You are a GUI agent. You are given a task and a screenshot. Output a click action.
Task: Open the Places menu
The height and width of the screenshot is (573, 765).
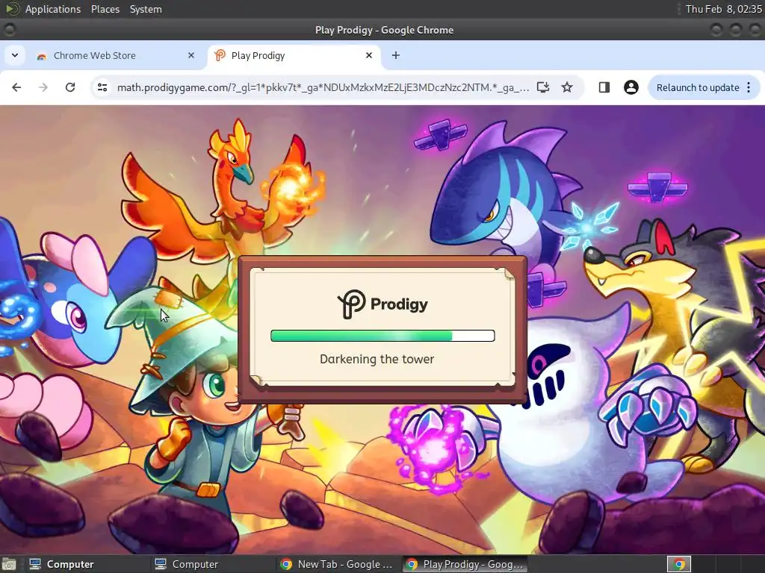pyautogui.click(x=105, y=9)
